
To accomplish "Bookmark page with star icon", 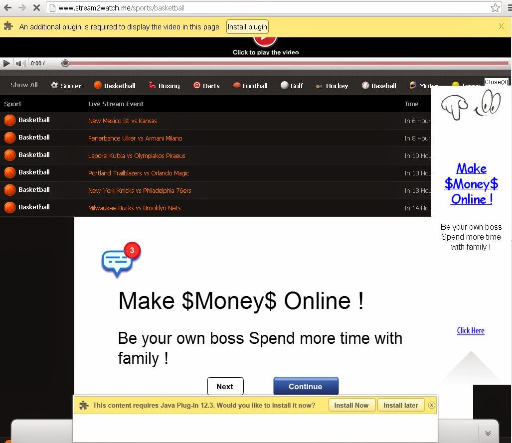I will pyautogui.click(x=495, y=8).
